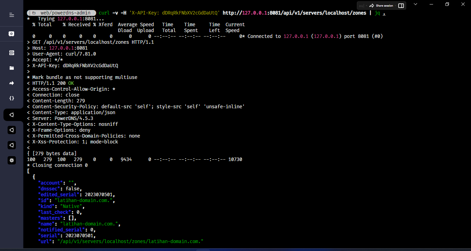Open Snippets curly braces icon
The image size is (471, 251).
11,98
